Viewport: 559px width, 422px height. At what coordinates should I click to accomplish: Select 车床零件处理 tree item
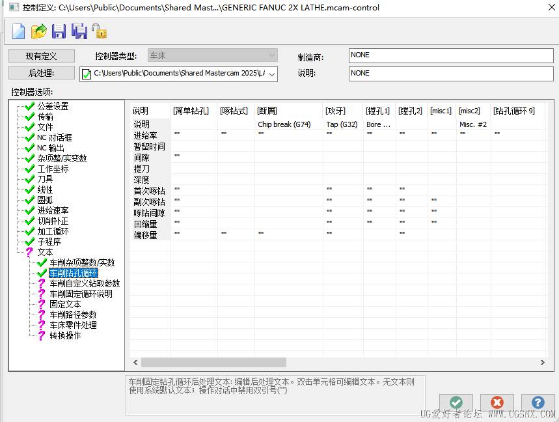[73, 326]
